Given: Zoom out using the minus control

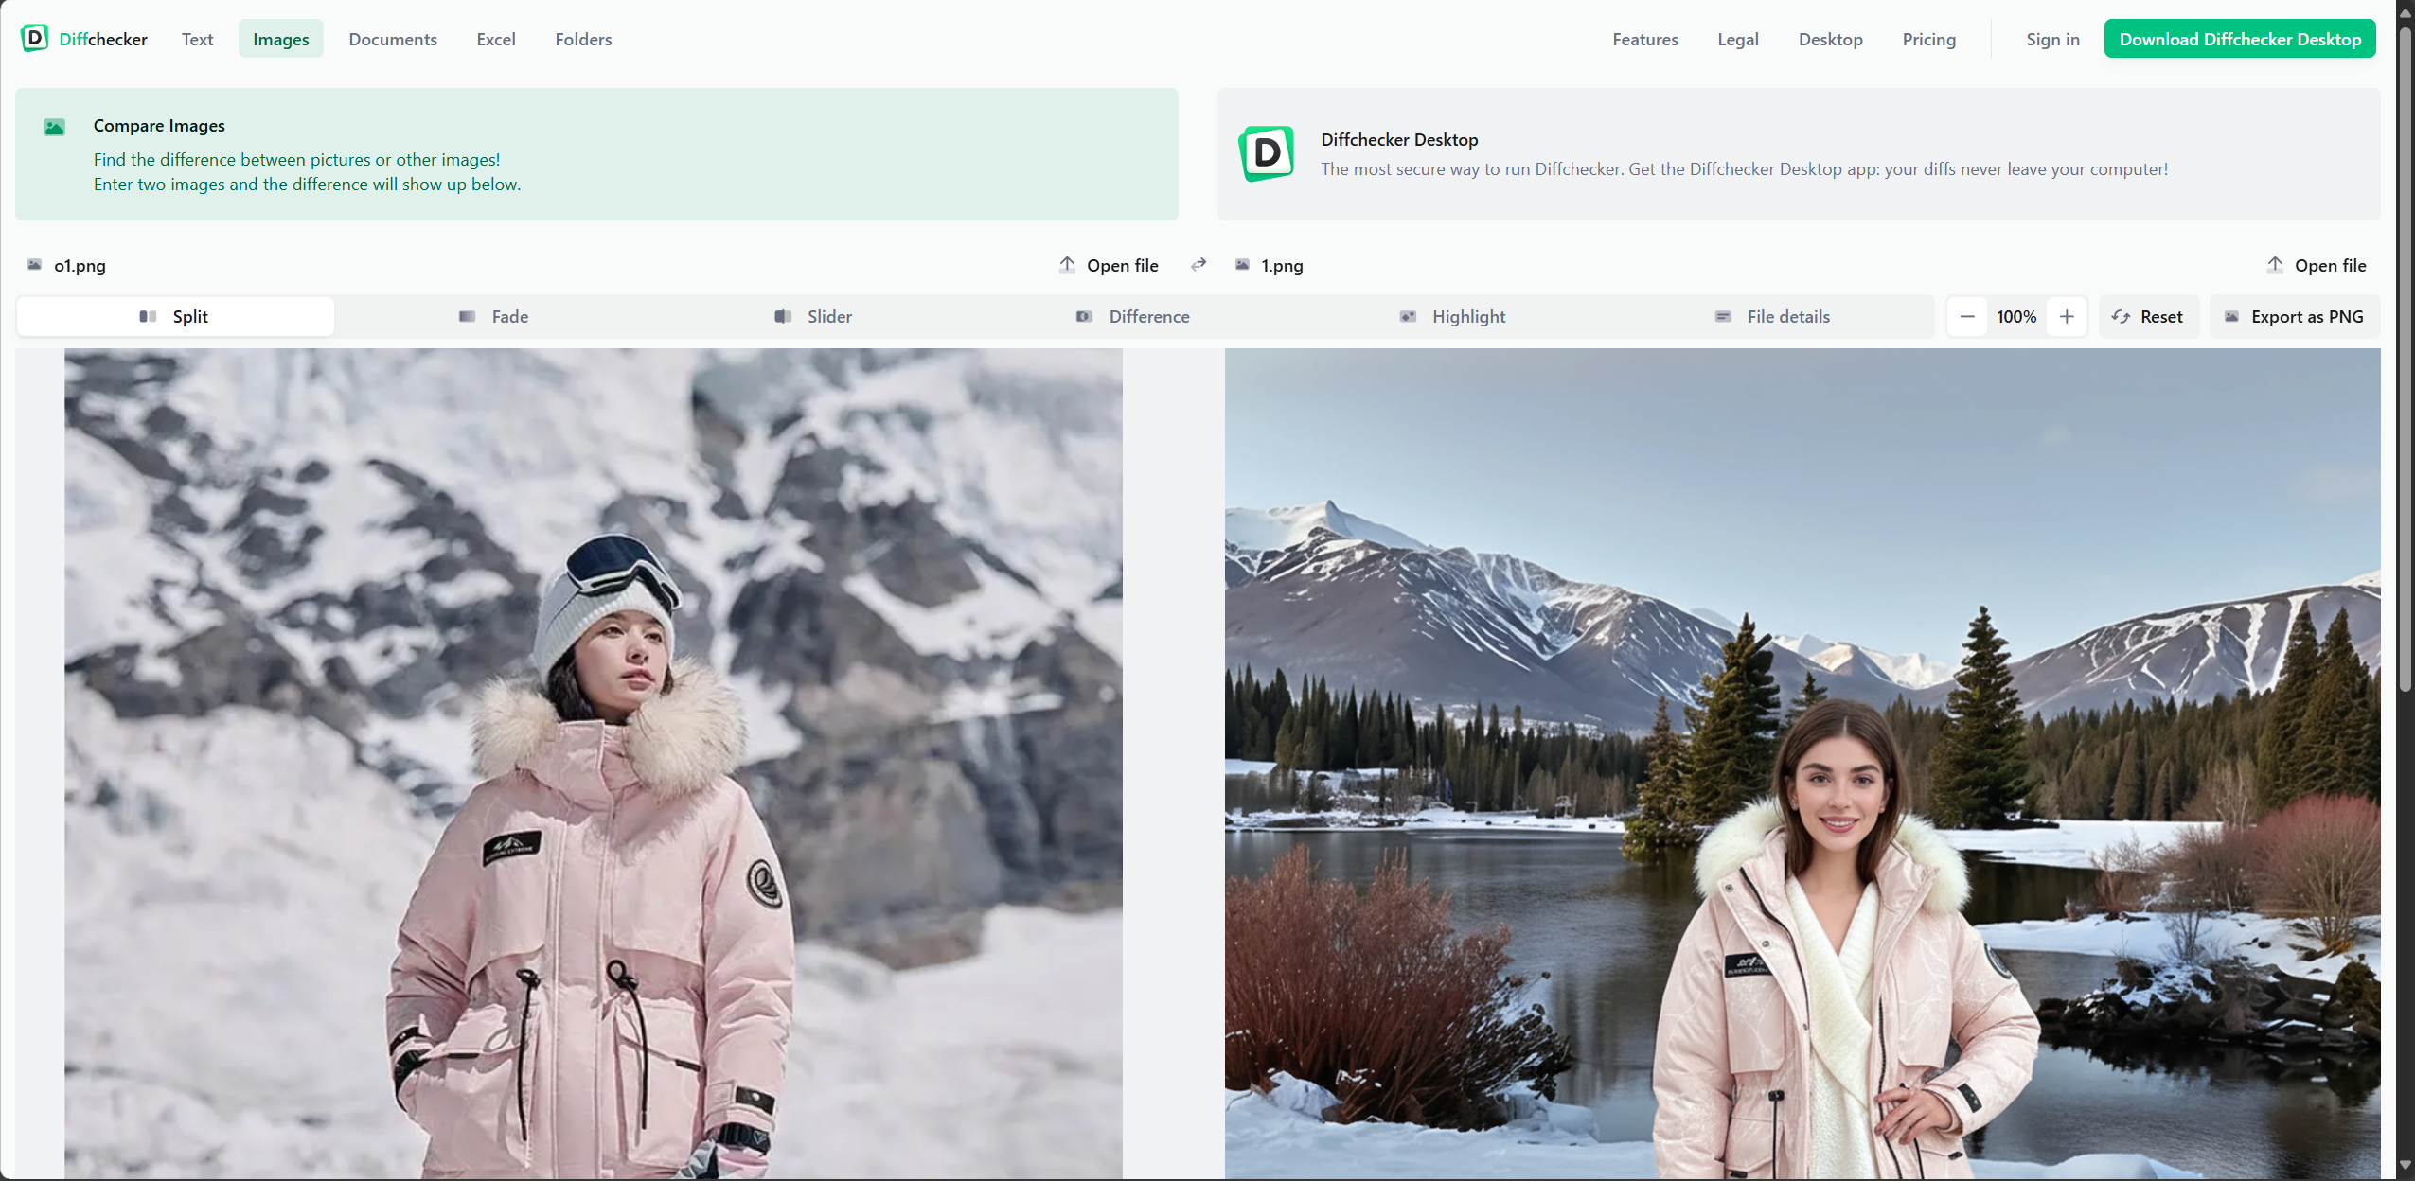Looking at the screenshot, I should [1965, 316].
